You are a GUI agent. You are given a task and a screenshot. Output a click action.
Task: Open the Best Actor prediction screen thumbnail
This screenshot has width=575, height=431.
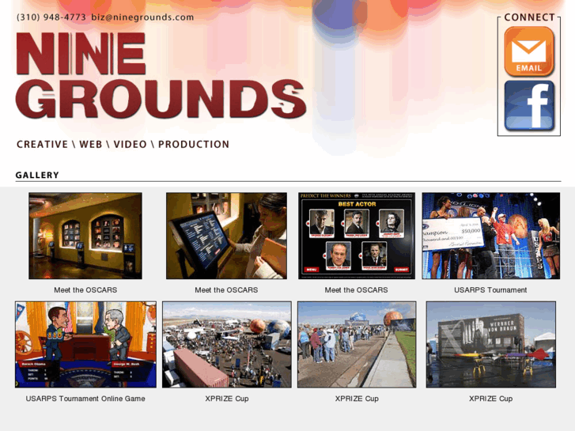point(357,236)
